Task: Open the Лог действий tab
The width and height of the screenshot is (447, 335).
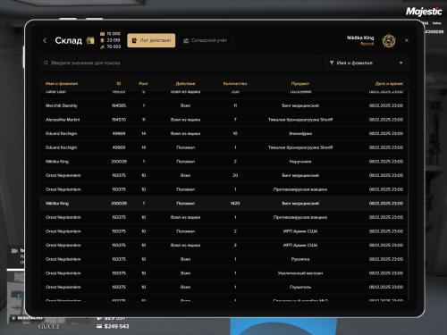Action: tap(151, 40)
